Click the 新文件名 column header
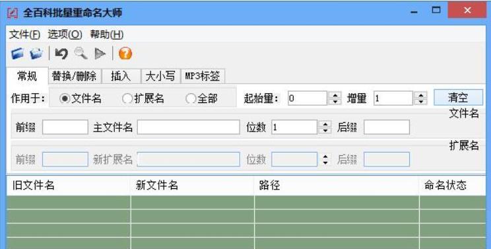Viewport: 491px width, 249px height. point(192,186)
